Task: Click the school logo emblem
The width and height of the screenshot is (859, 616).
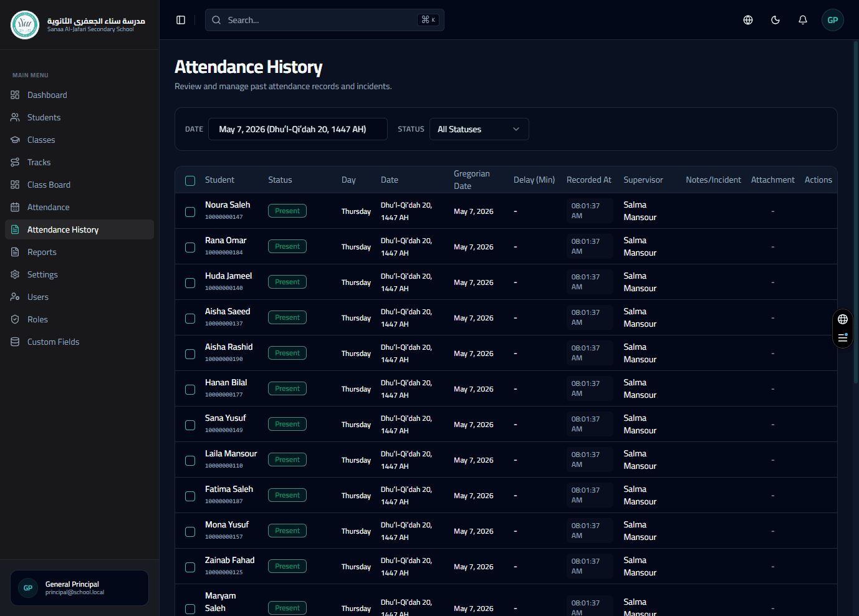Action: (25, 25)
